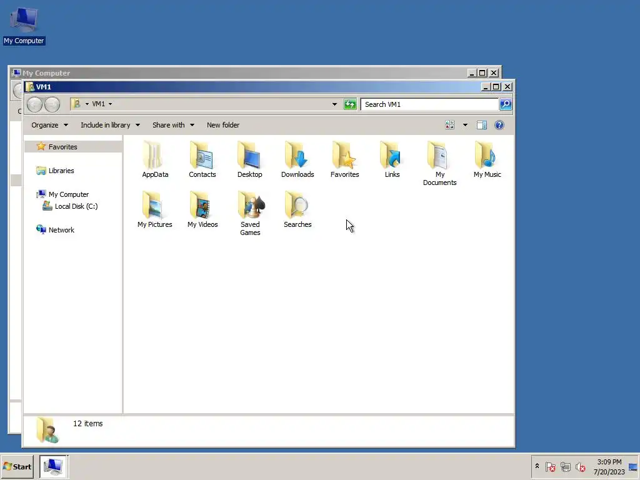This screenshot has height=480, width=640.
Task: Open the Downloads folder
Action: [297, 159]
